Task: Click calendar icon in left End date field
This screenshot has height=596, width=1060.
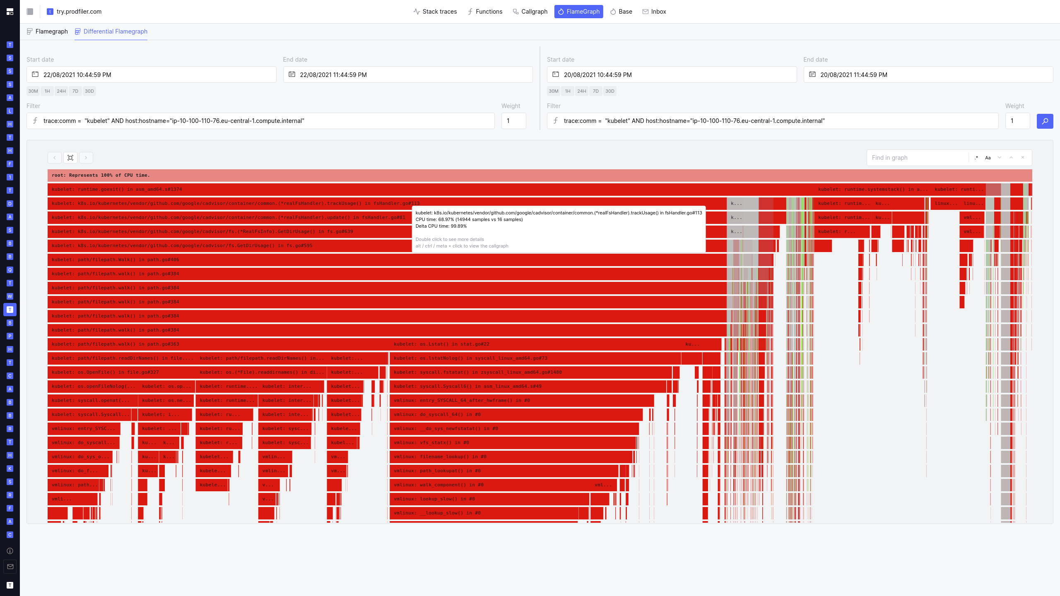Action: 292,74
